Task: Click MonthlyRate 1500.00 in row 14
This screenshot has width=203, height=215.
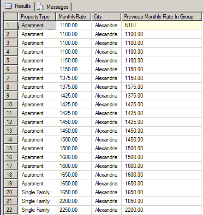Action: click(74, 140)
